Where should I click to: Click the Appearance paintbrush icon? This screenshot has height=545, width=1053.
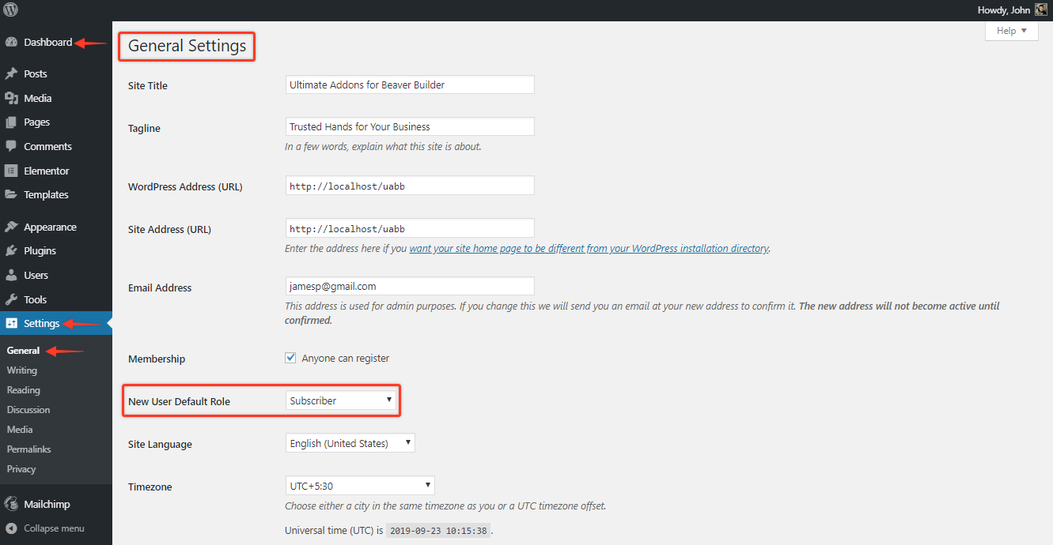pyautogui.click(x=11, y=227)
